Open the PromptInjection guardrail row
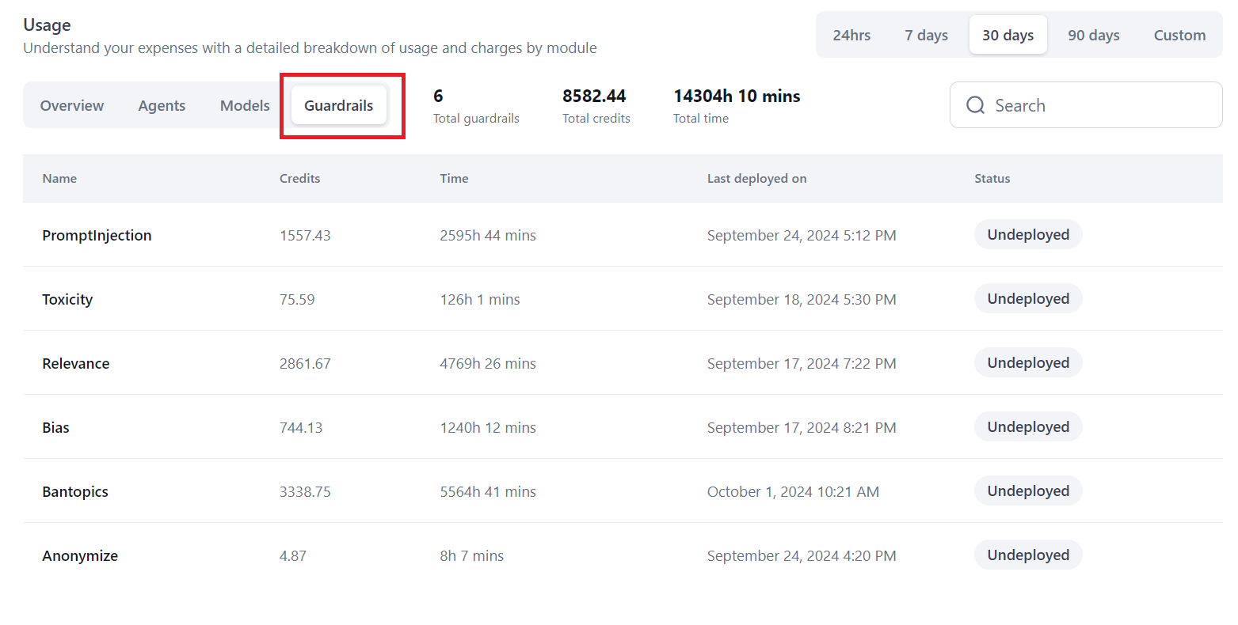 coord(97,235)
